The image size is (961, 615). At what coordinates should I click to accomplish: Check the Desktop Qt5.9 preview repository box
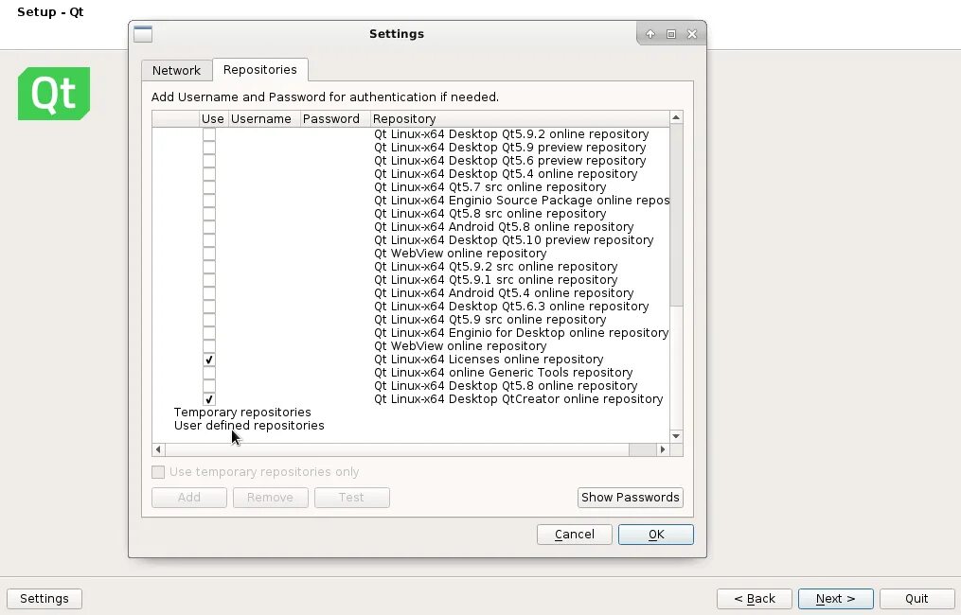[x=209, y=148]
